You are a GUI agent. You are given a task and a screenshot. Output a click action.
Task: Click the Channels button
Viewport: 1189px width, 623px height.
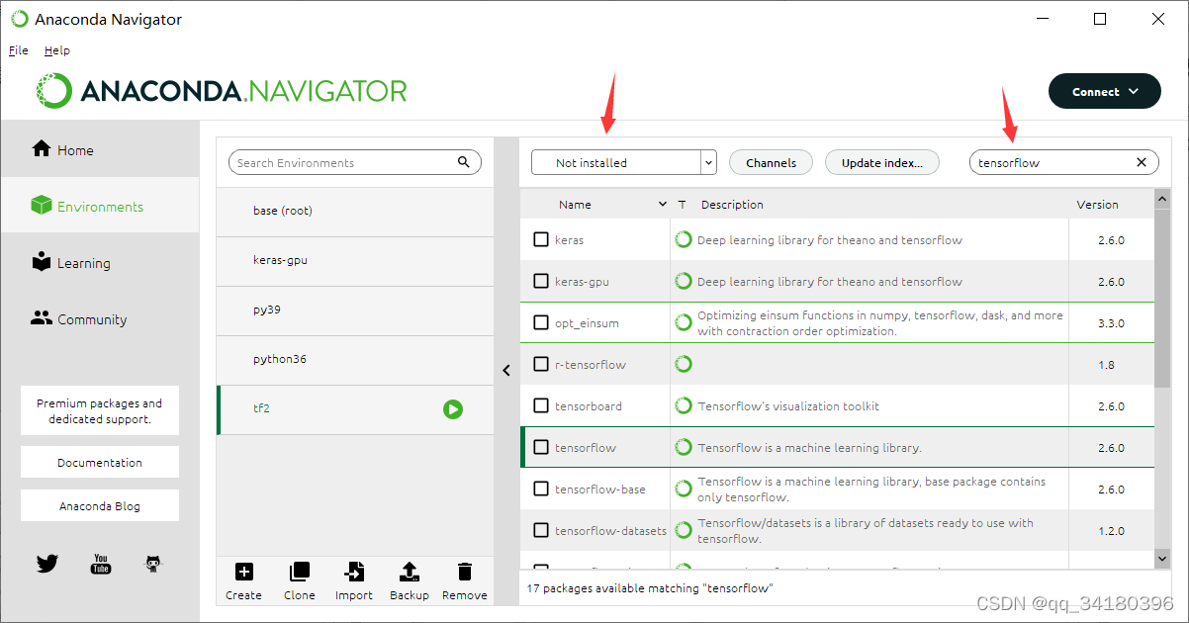pos(771,162)
